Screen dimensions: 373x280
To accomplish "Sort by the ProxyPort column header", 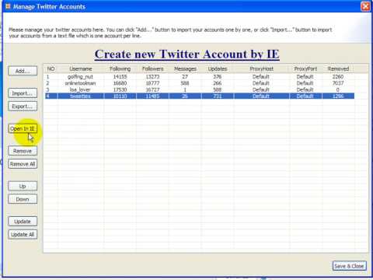I will click(305, 68).
